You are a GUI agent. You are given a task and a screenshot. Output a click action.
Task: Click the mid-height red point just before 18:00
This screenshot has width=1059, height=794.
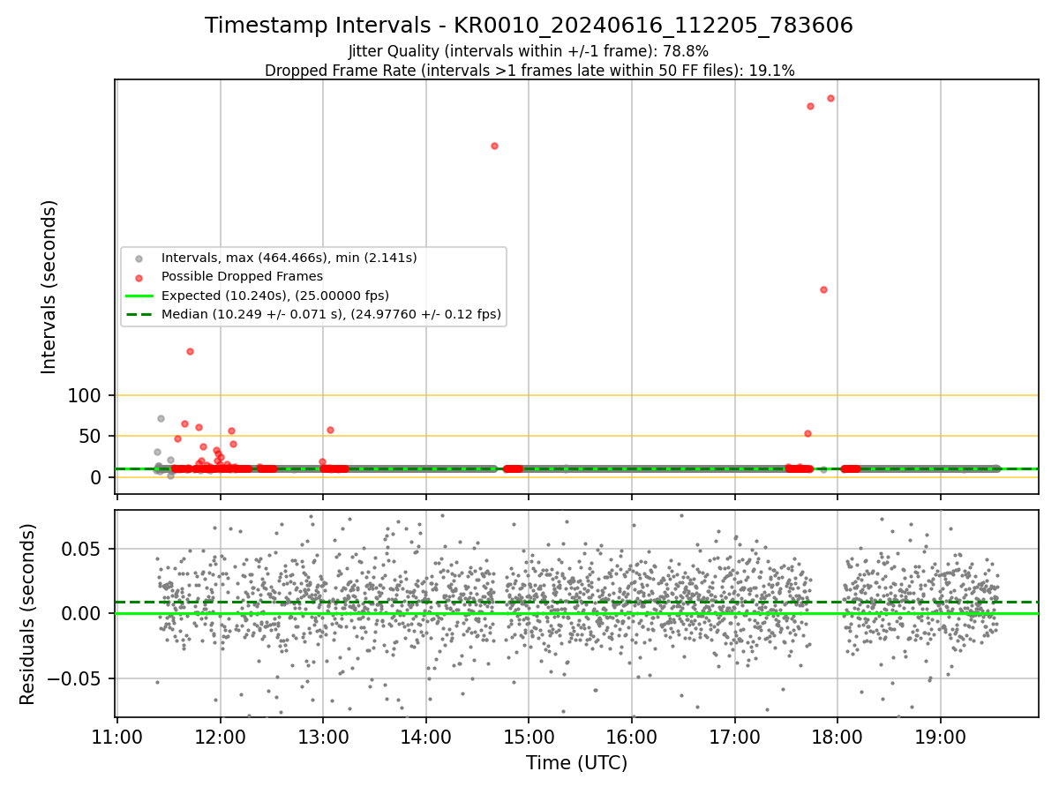coord(823,289)
